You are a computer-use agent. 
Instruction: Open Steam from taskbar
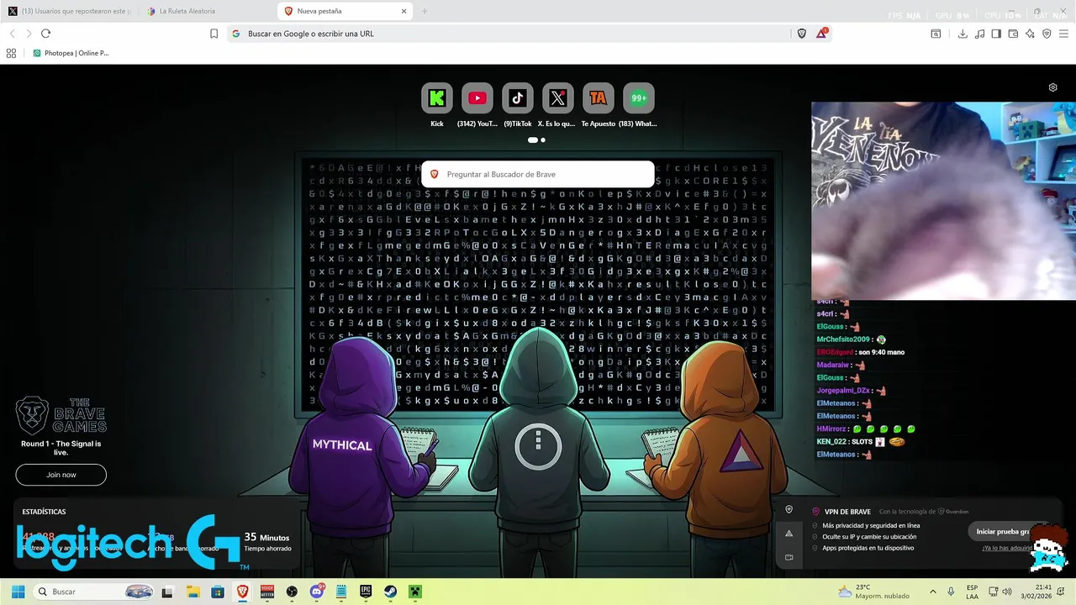coord(391,592)
